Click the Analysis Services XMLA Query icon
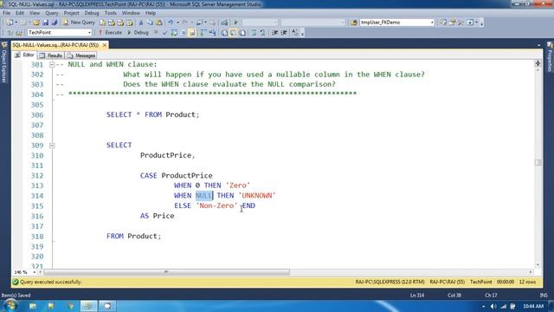 (130, 23)
